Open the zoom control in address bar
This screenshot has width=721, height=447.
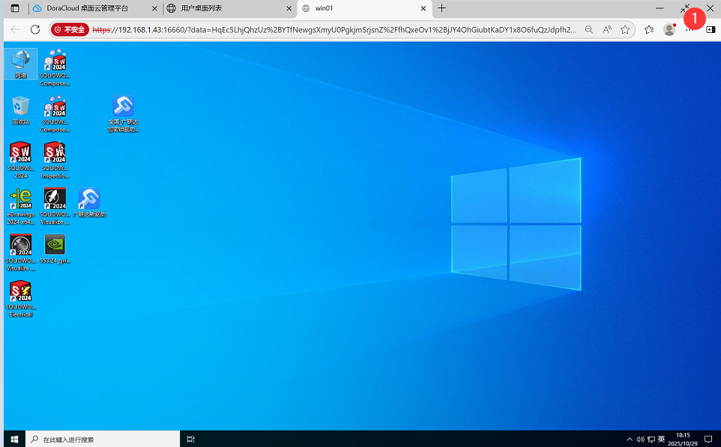pyautogui.click(x=589, y=29)
